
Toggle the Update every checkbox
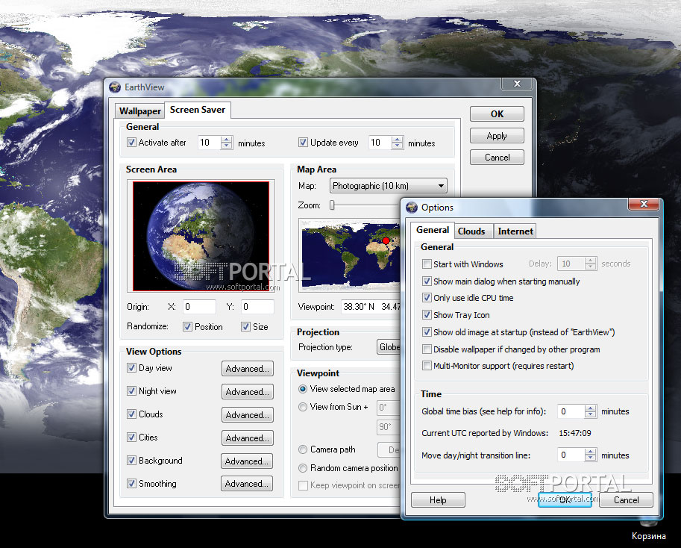[x=303, y=142]
